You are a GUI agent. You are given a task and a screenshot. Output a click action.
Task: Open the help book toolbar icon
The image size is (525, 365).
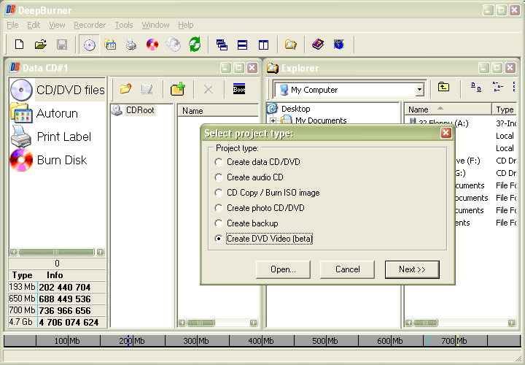click(x=317, y=45)
